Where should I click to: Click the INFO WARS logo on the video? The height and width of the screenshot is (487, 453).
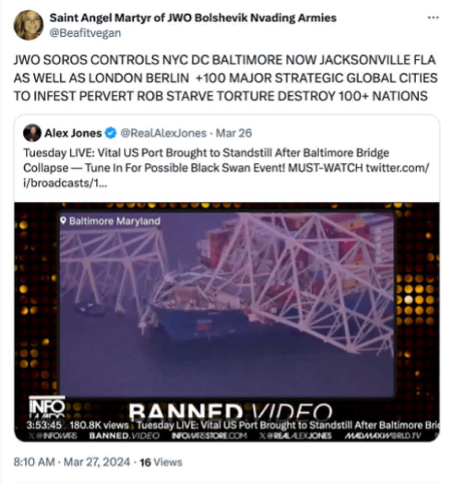tap(47, 407)
